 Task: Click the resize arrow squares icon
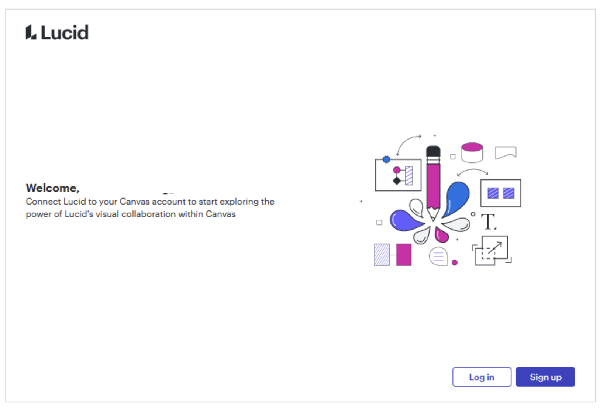pos(492,251)
